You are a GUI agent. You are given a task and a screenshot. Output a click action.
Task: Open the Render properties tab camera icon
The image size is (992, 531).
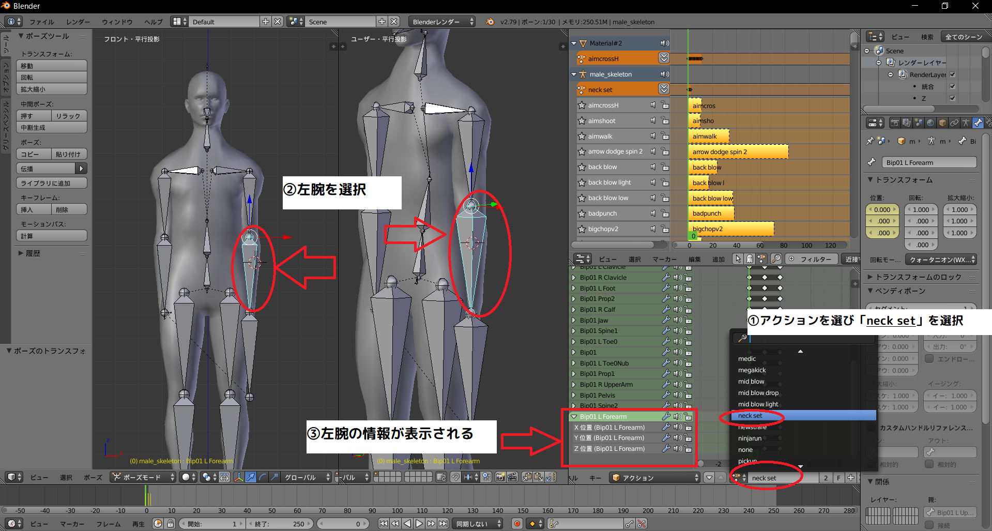895,123
